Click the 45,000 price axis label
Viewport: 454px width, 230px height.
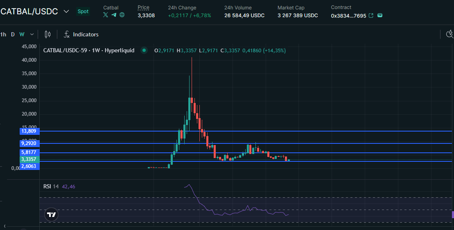[x=29, y=47]
